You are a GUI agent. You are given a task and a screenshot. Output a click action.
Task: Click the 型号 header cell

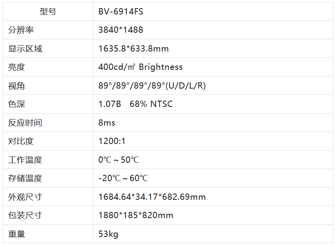pyautogui.click(x=48, y=12)
